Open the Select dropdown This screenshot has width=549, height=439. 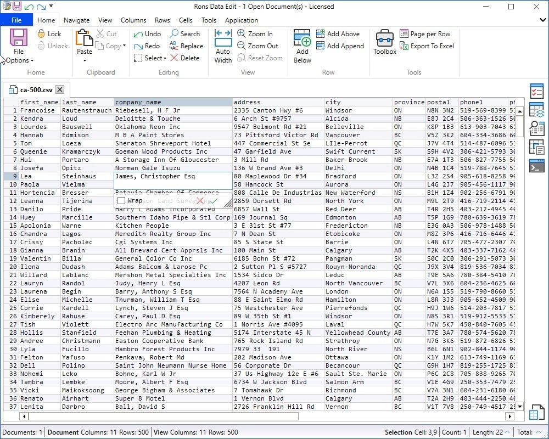pyautogui.click(x=150, y=58)
